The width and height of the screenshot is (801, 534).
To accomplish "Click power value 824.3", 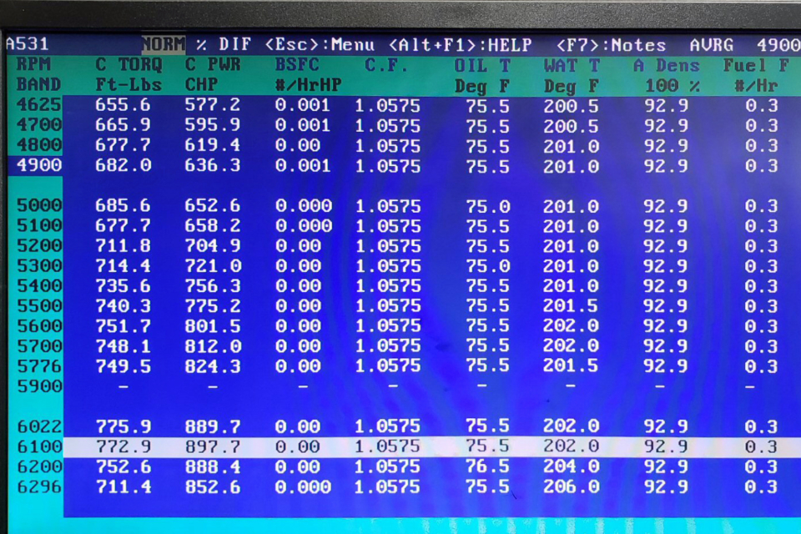I will point(213,366).
